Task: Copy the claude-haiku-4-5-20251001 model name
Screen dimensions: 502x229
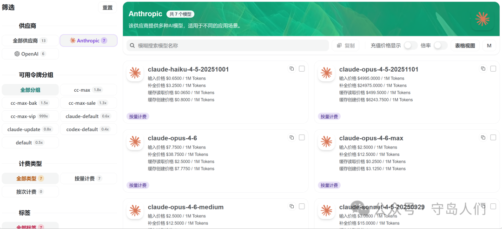Action: [x=291, y=68]
